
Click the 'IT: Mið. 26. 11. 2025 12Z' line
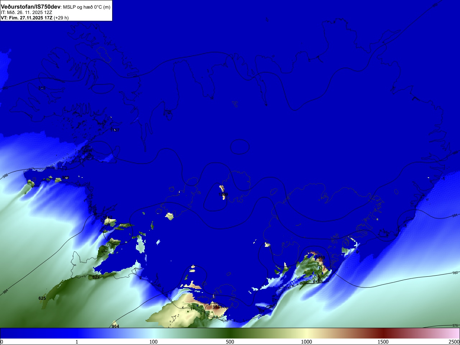coord(27,13)
